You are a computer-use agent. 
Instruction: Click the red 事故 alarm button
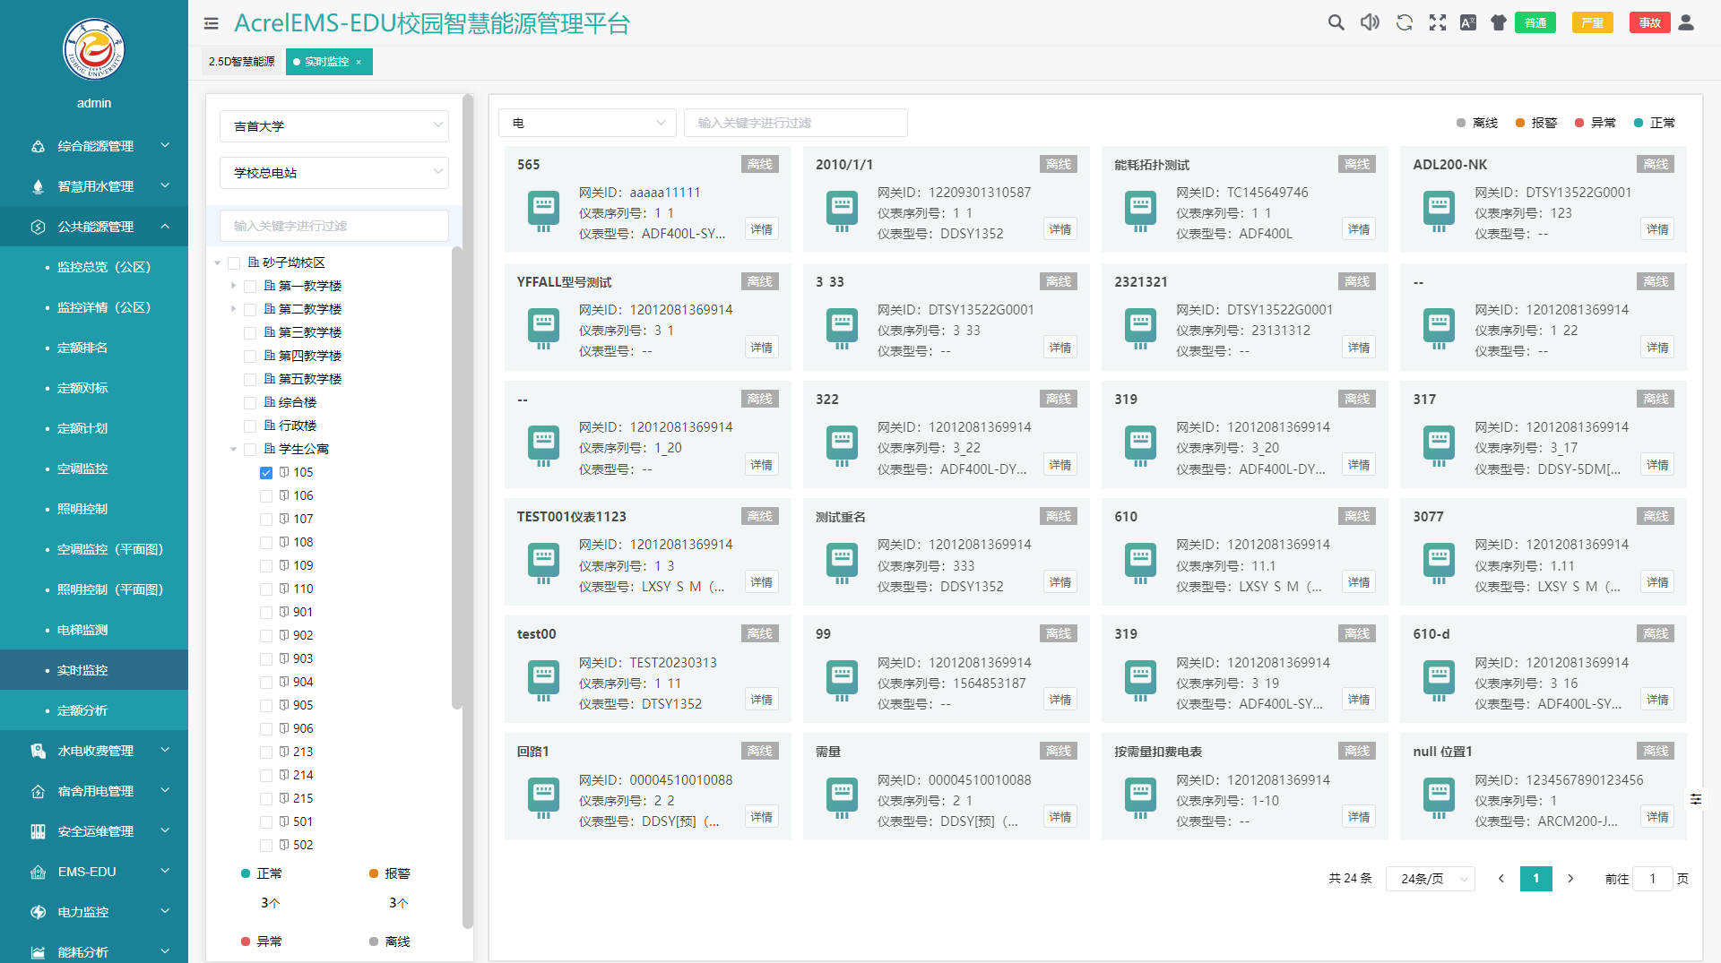1650,22
